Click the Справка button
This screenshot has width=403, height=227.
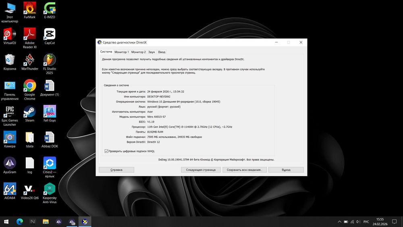point(116,170)
